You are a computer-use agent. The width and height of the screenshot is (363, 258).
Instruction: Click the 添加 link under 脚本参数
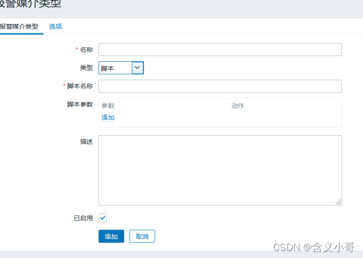click(x=108, y=118)
